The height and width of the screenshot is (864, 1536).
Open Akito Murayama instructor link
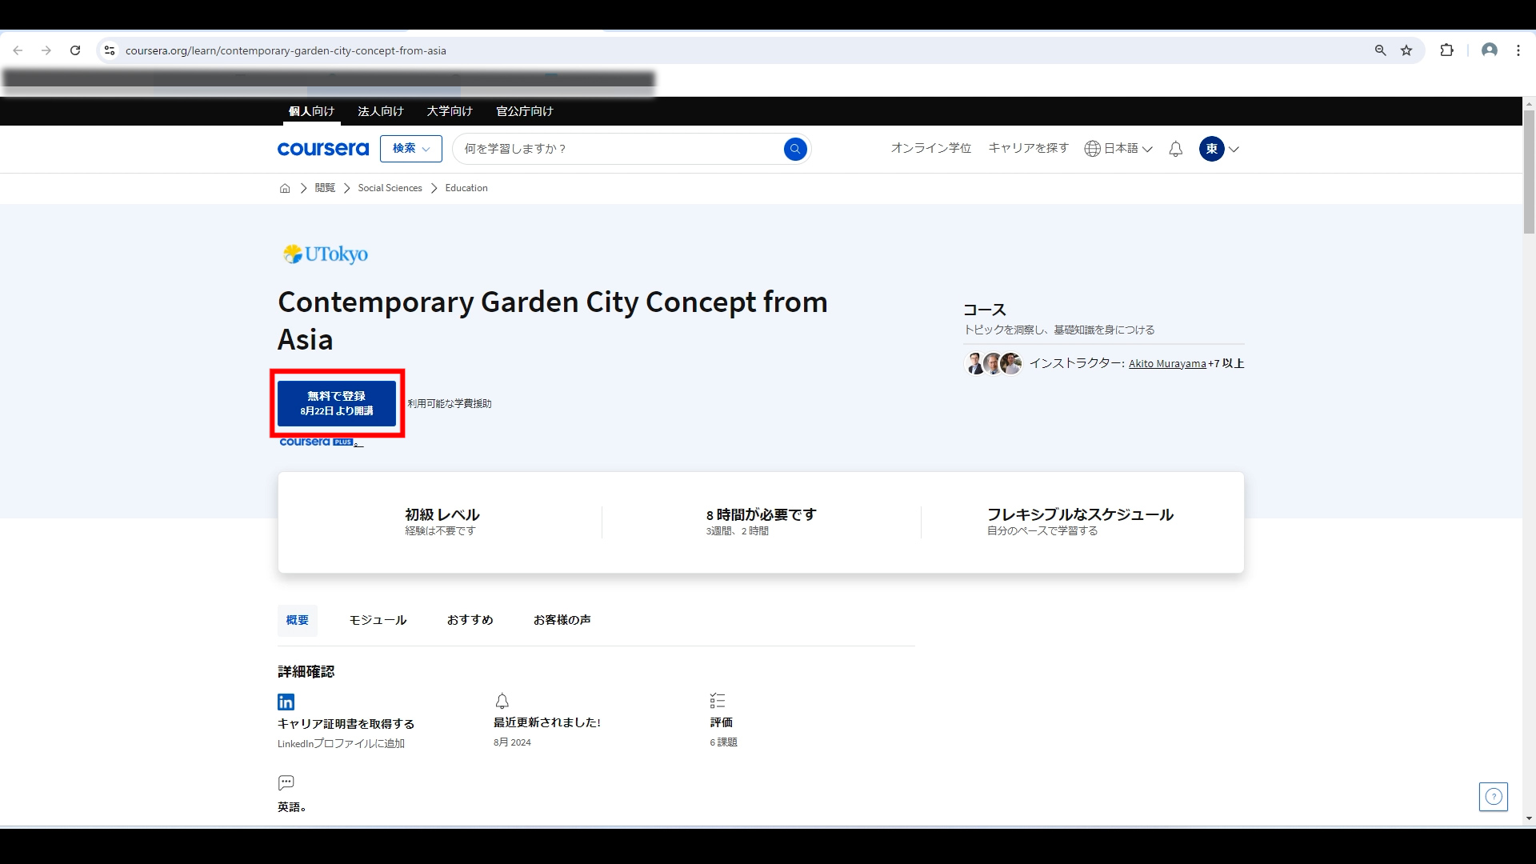tap(1166, 363)
